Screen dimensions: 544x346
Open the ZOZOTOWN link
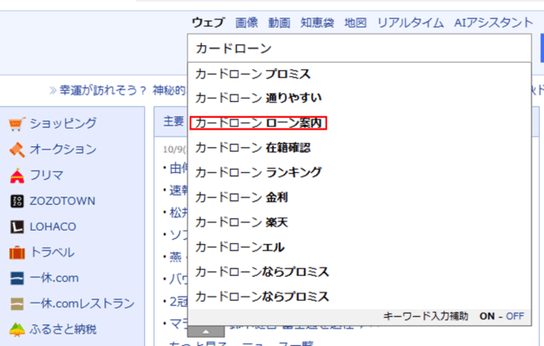click(63, 201)
